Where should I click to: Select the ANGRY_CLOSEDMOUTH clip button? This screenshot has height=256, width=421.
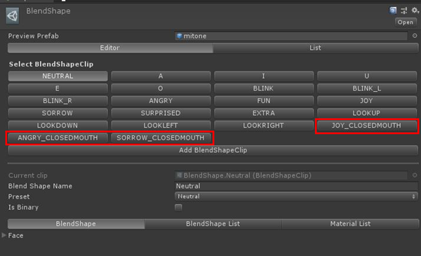pyautogui.click(x=58, y=138)
